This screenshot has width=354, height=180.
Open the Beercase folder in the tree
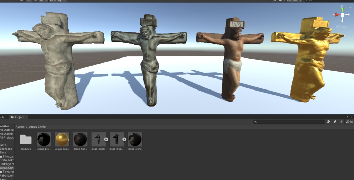[6, 149]
